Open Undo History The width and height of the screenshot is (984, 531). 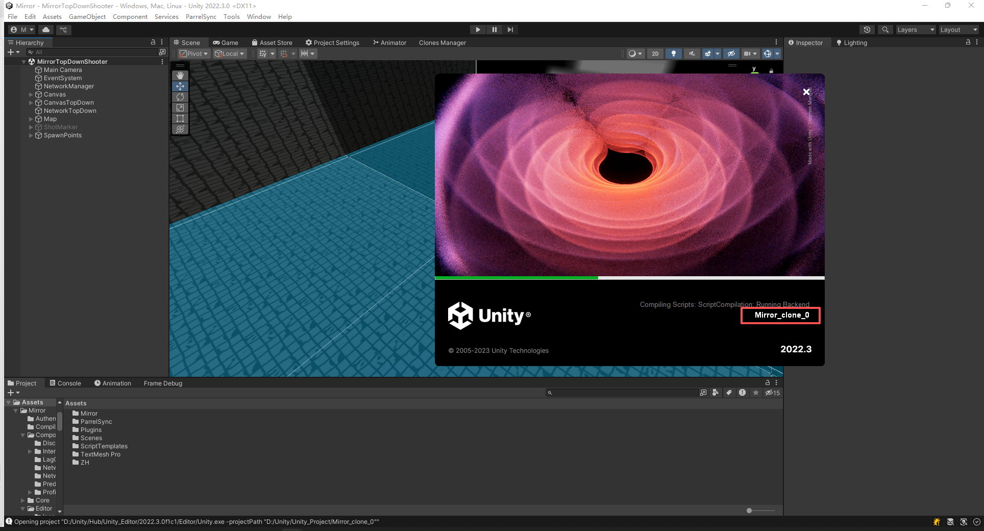point(867,30)
